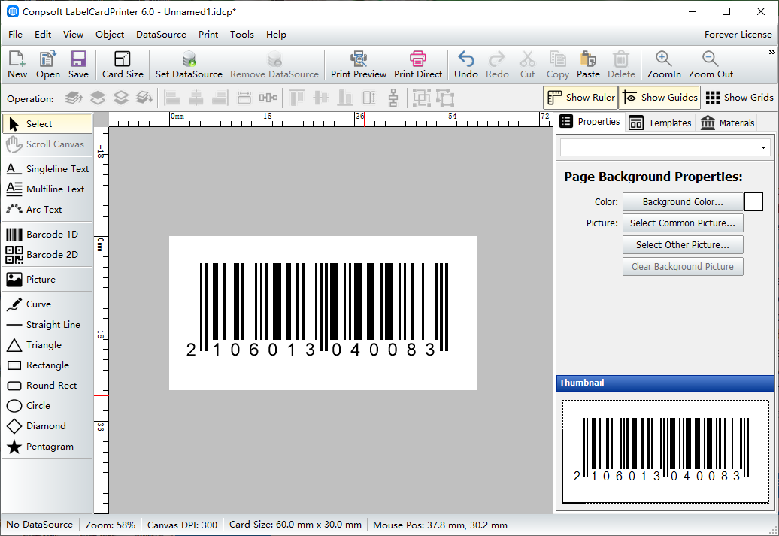779x536 pixels.
Task: Open an existing file via the Open icon
Action: (47, 65)
